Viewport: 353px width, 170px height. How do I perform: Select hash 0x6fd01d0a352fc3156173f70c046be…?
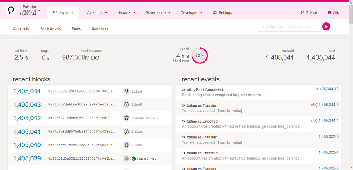[x=81, y=158]
